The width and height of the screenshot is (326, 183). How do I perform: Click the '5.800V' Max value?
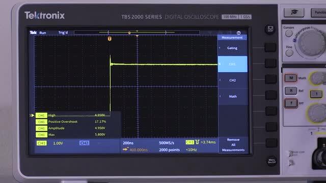coord(100,134)
